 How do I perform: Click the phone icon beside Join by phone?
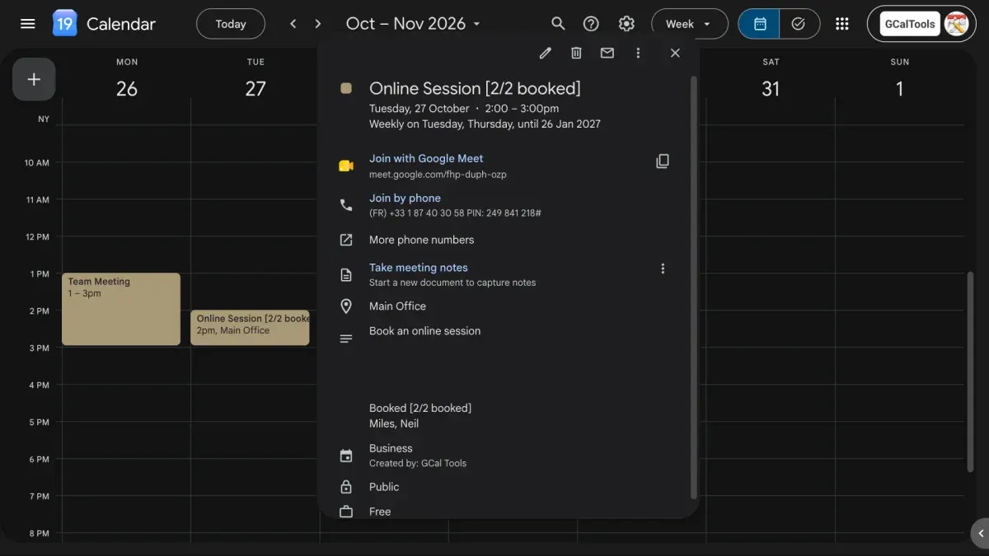point(346,205)
